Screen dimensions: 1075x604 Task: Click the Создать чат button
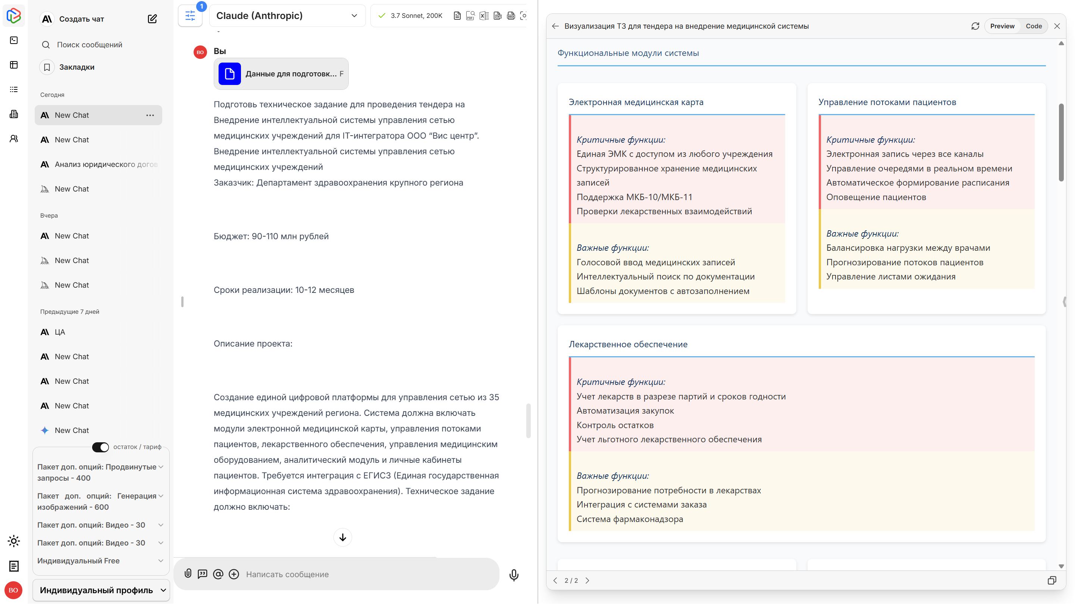82,19
